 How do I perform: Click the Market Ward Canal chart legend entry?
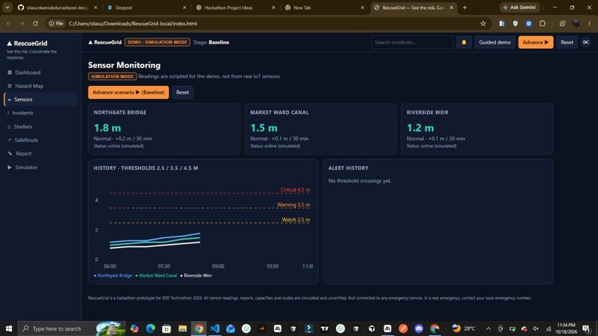coord(156,275)
